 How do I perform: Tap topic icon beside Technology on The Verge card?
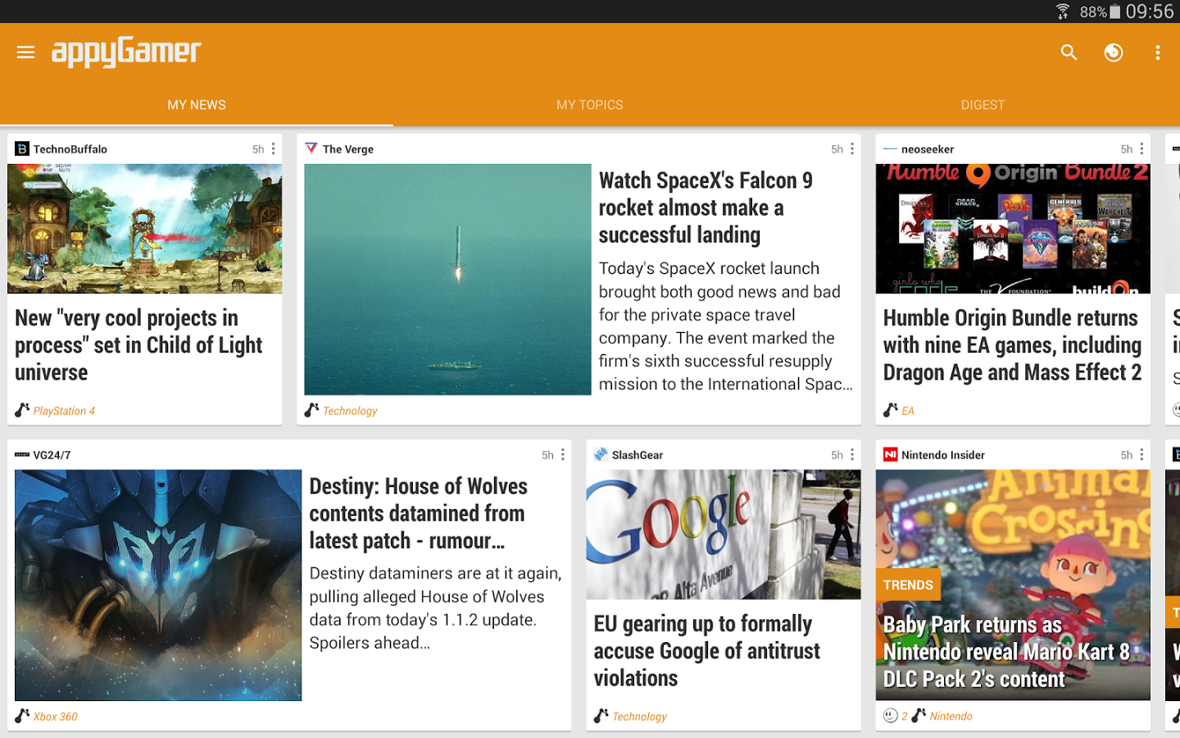point(311,410)
